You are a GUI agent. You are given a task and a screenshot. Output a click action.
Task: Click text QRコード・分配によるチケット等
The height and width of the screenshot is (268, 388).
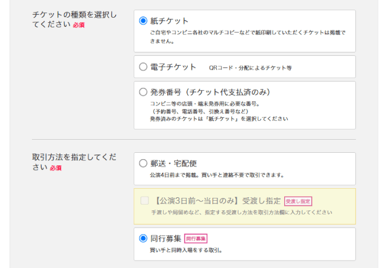point(250,68)
